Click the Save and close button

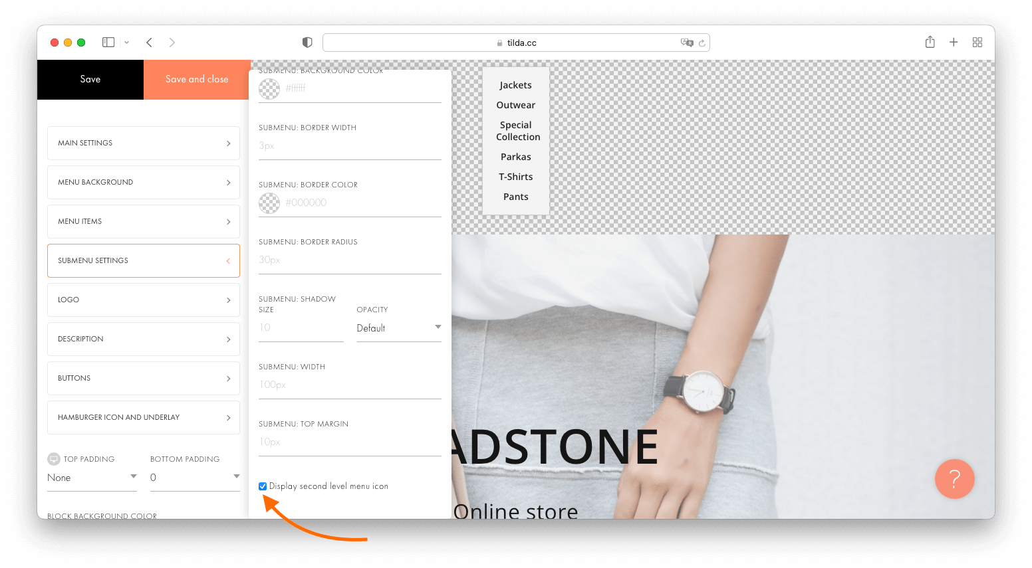coord(196,79)
